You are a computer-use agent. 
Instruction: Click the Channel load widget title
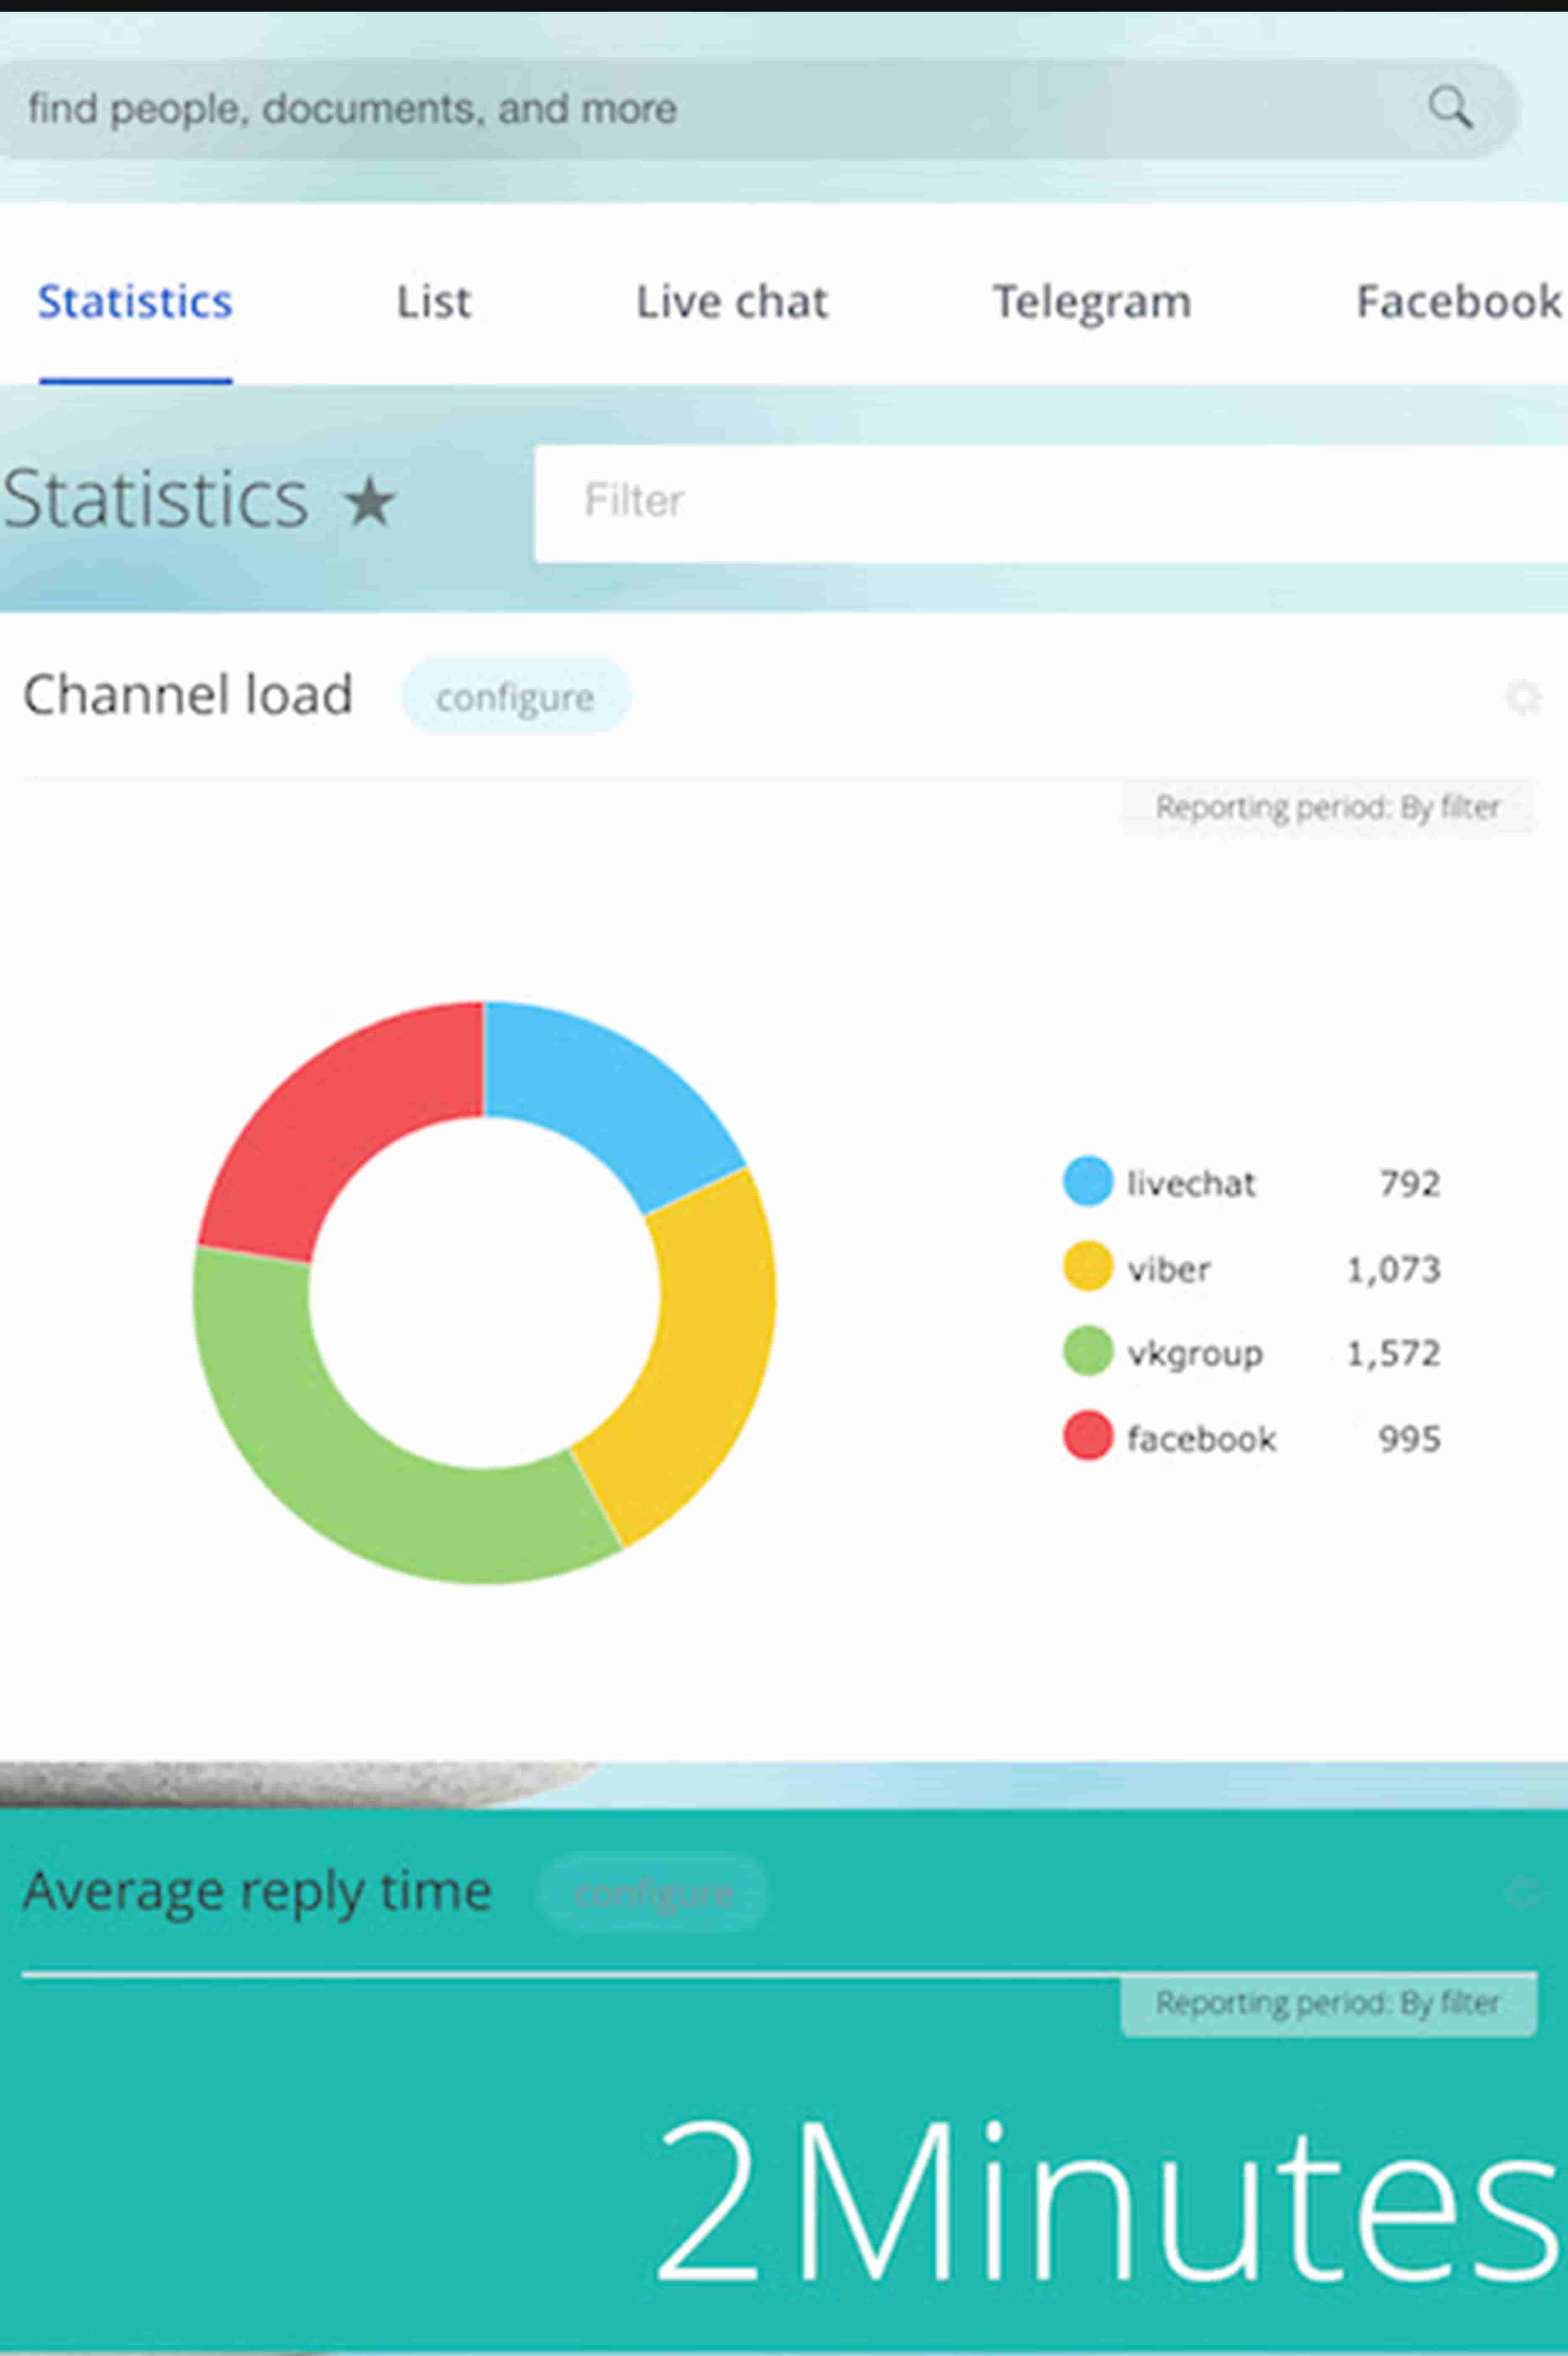[x=188, y=695]
